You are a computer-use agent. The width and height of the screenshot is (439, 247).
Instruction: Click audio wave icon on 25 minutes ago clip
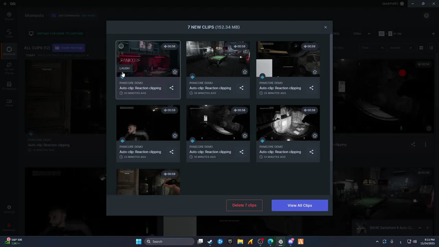point(262,77)
